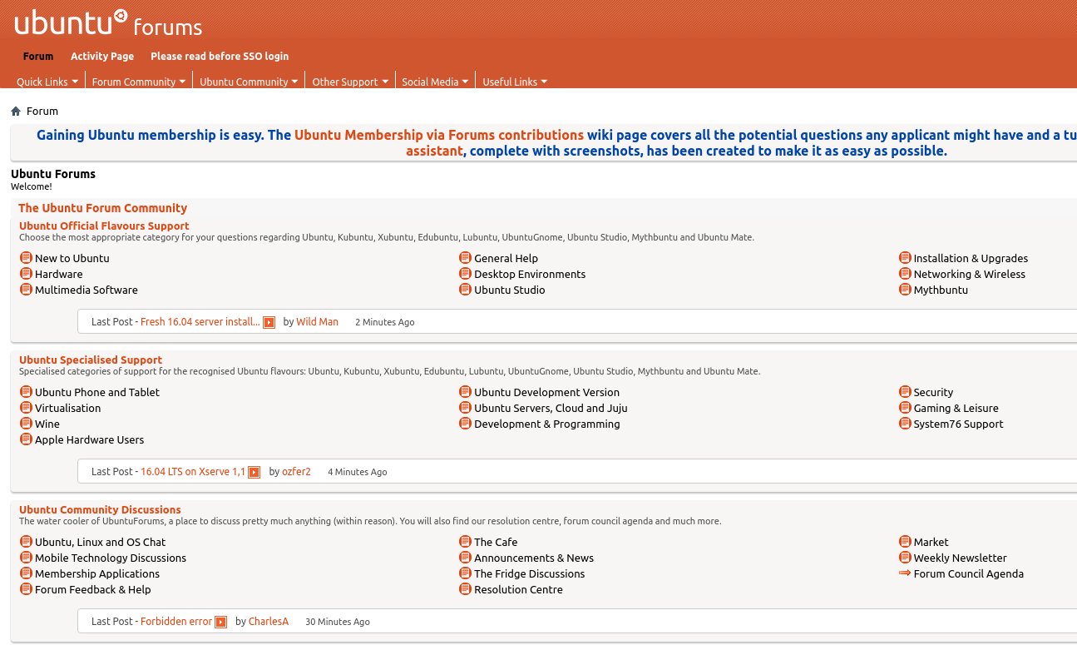Image resolution: width=1077 pixels, height=645 pixels.
Task: Click the forum icon beside Security
Action: tap(906, 392)
